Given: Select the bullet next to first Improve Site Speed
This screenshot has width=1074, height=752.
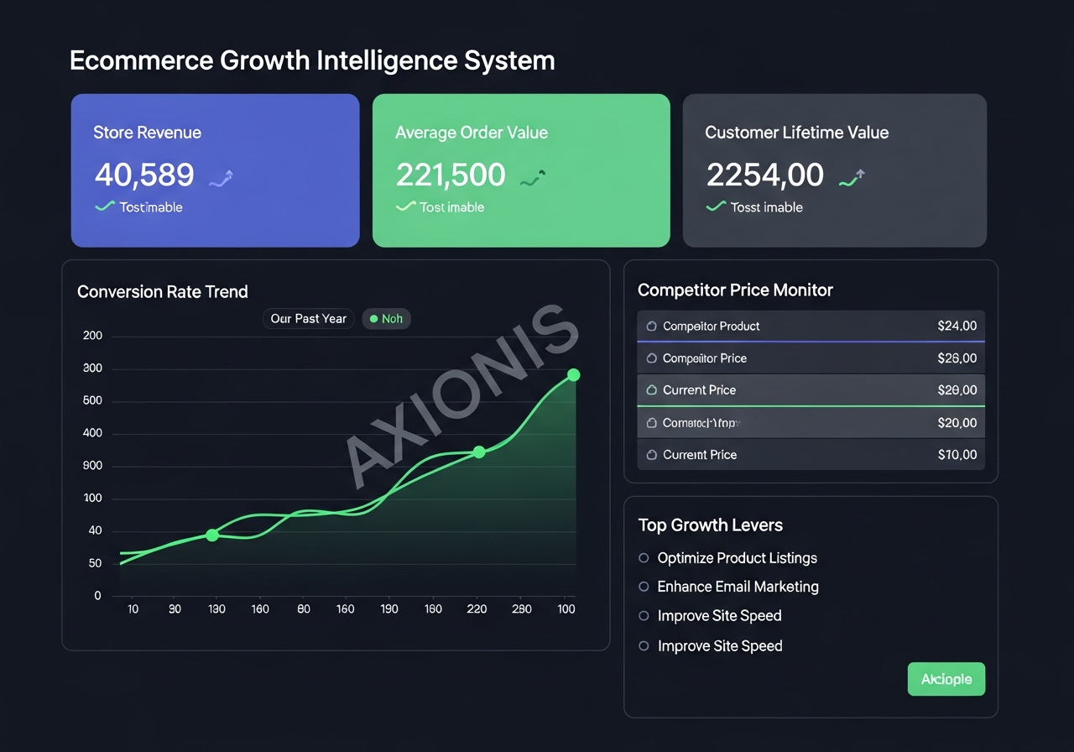Looking at the screenshot, I should [x=643, y=616].
